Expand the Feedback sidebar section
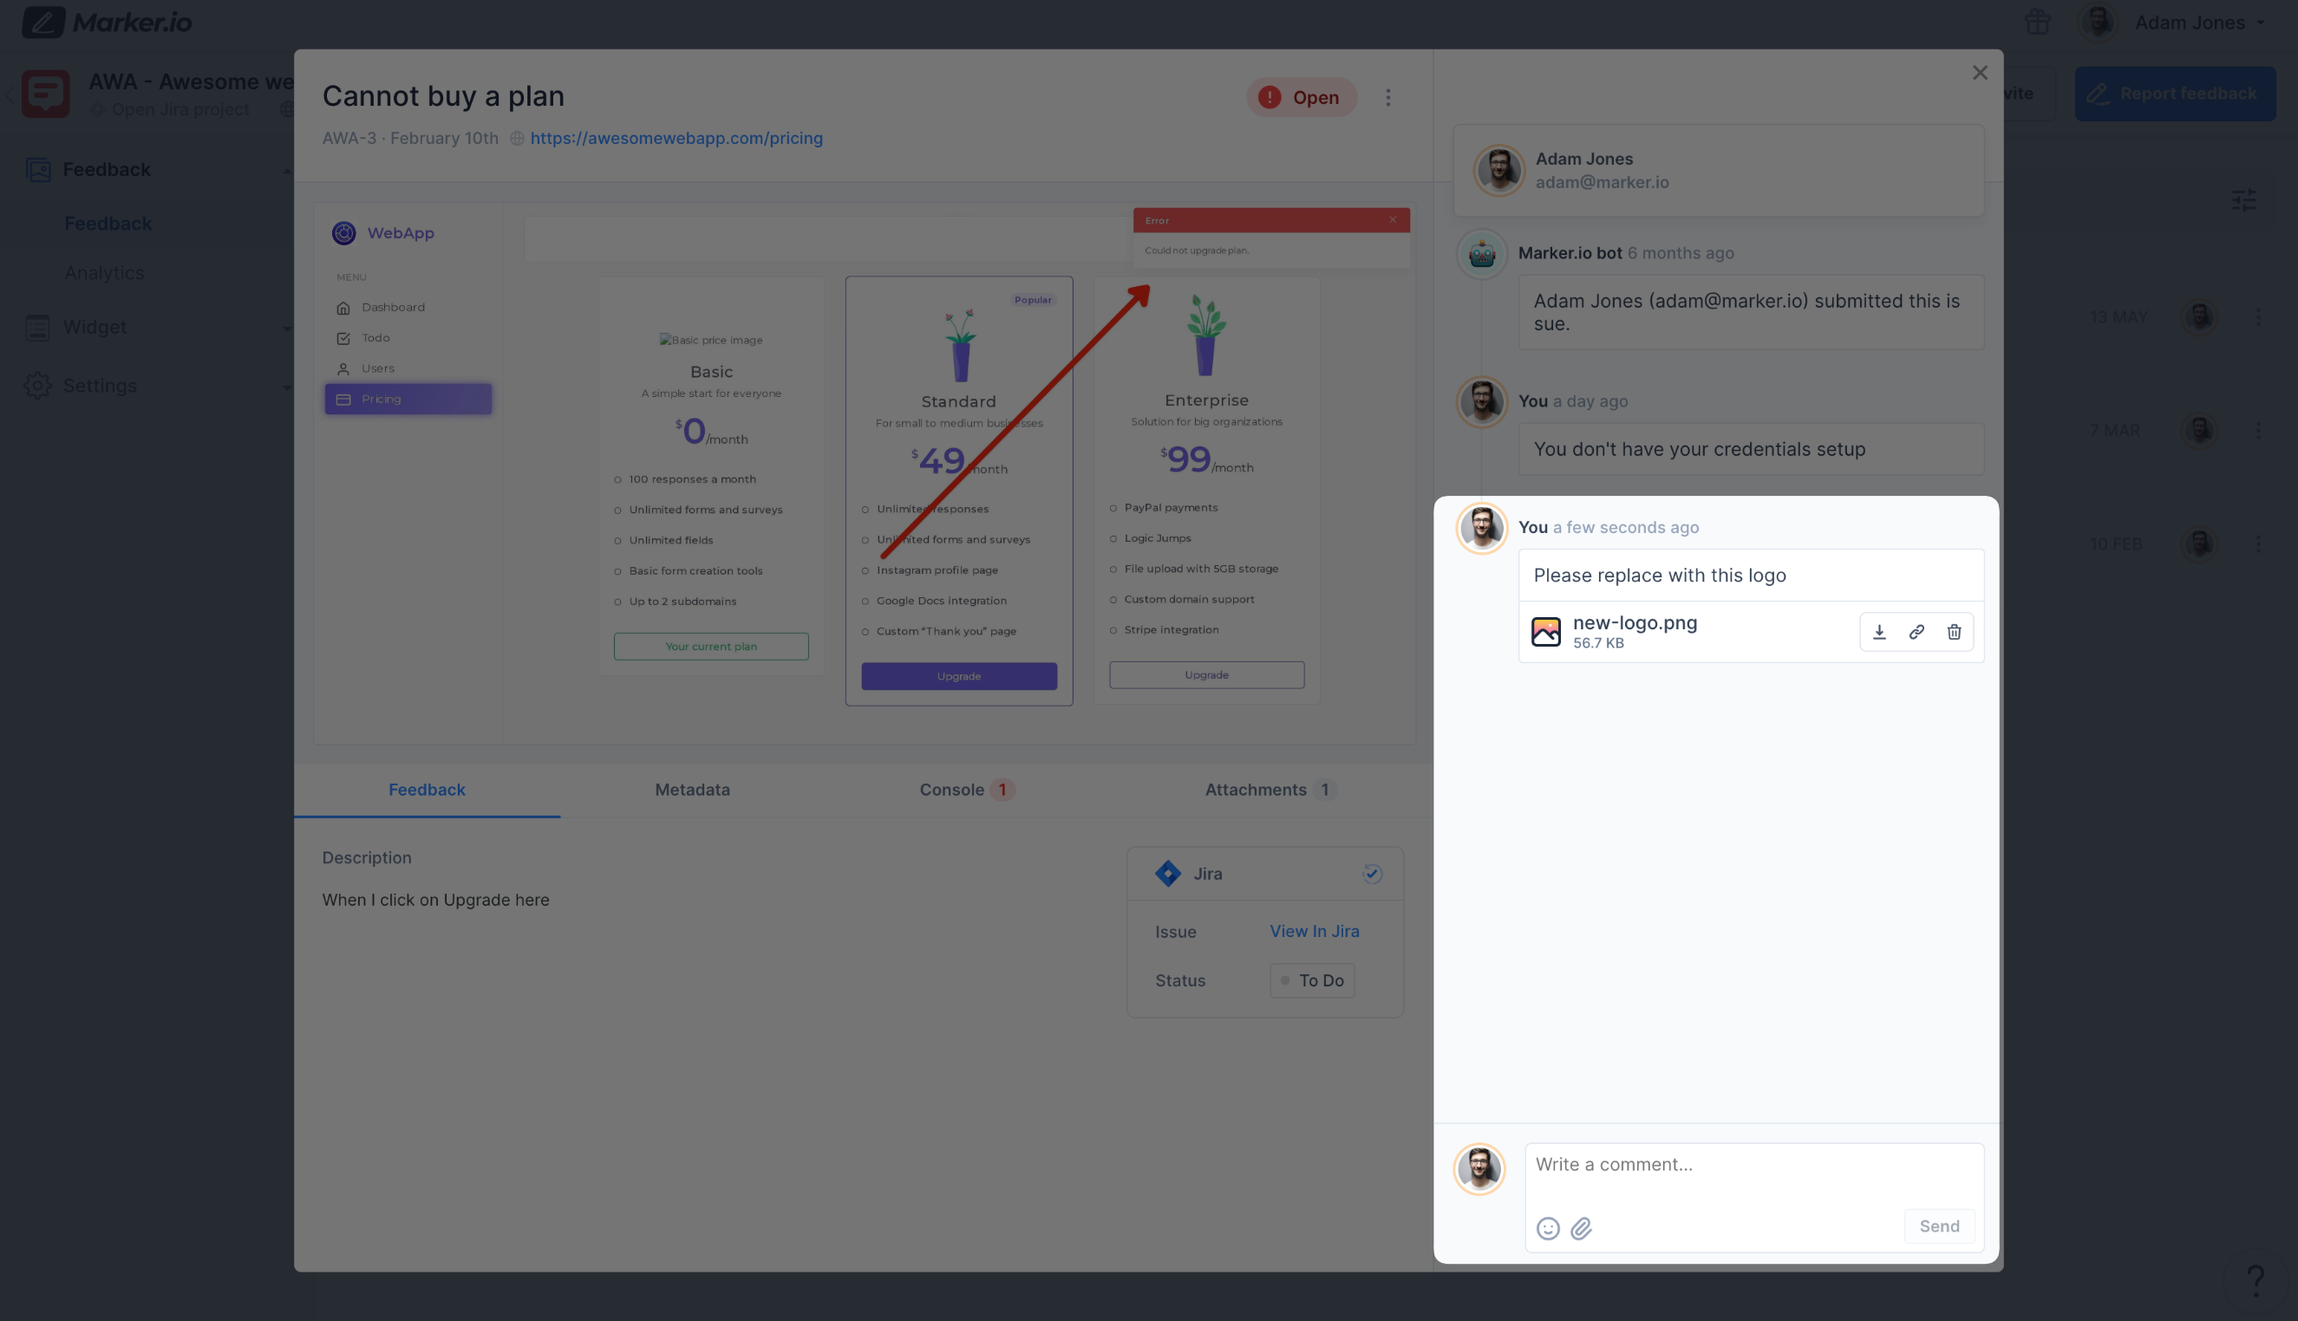 [287, 171]
